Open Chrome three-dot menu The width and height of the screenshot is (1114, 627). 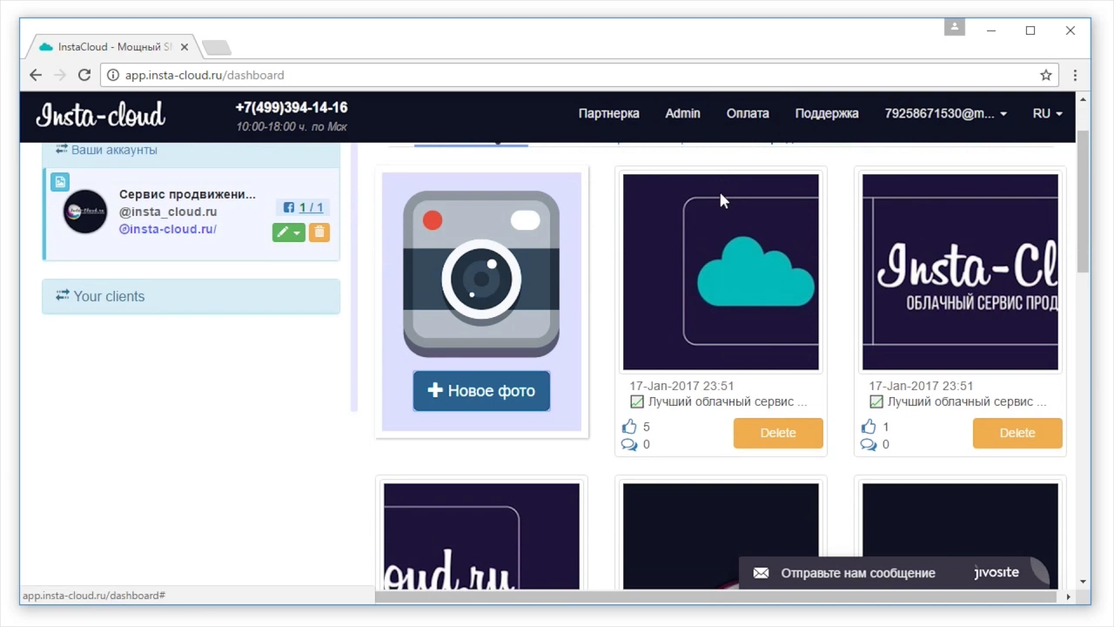tap(1076, 75)
